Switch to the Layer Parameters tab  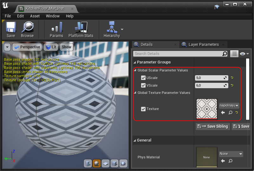point(203,45)
